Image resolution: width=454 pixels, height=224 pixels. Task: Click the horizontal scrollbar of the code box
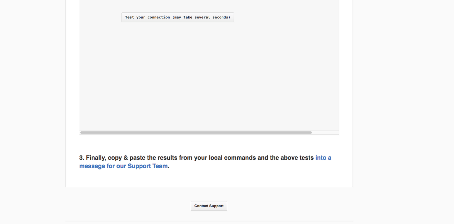(x=196, y=133)
